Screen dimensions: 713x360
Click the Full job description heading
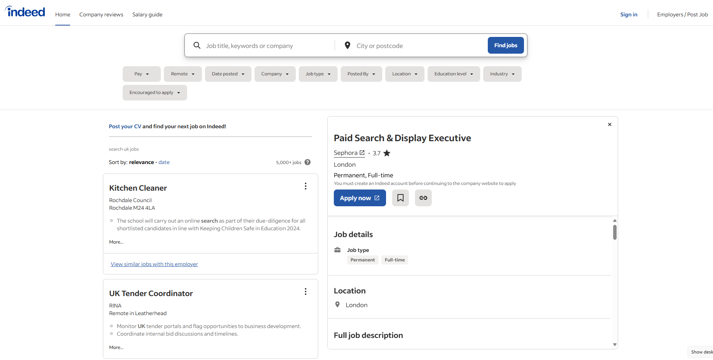click(369, 335)
